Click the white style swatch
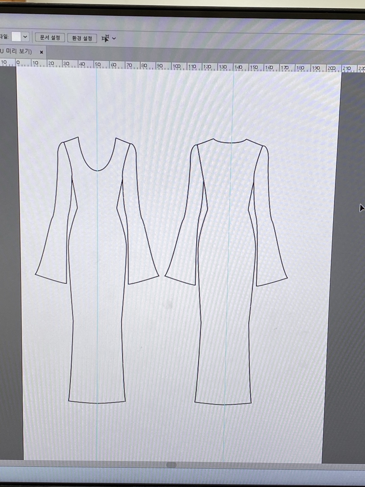Screen dimensions: 365x487 (16, 37)
